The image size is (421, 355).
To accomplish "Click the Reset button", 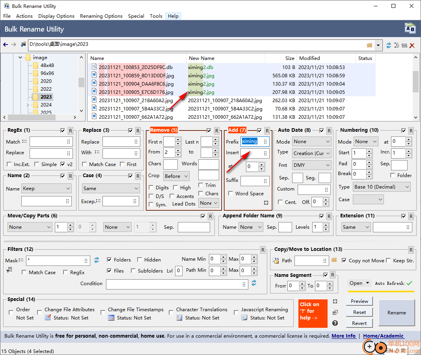I will [359, 312].
